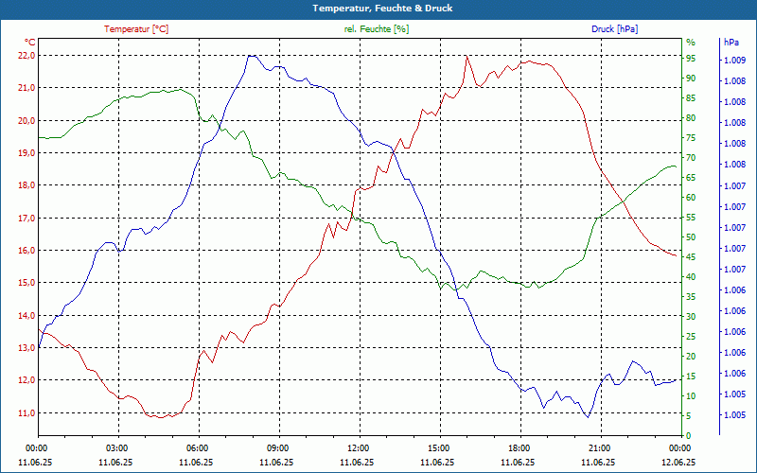Click the 14,0 temperature axis value

pos(26,316)
